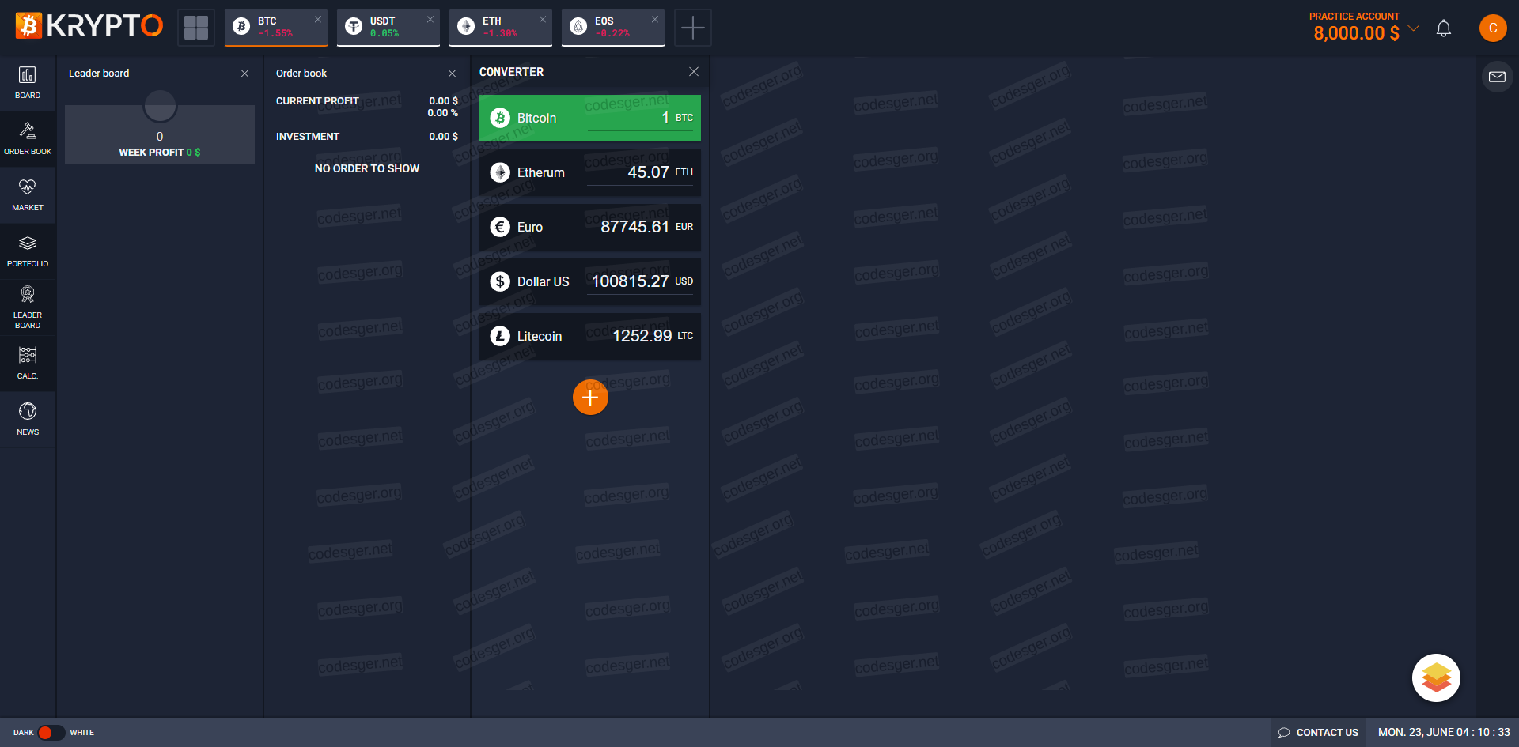The image size is (1519, 747).
Task: Click the No Order To Show message
Action: [367, 168]
